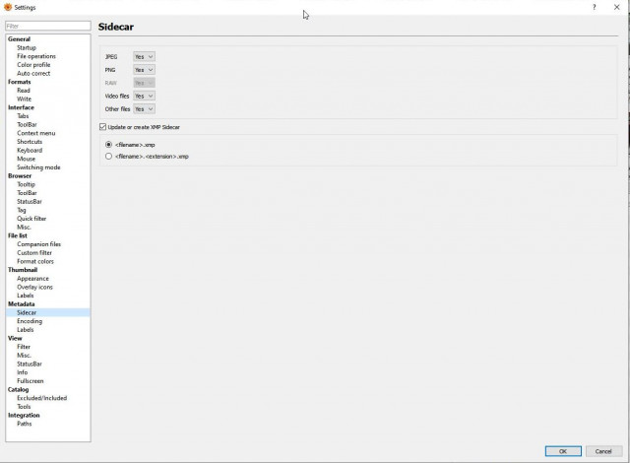Screen dimensions: 630x463
Task: Open Encoding settings page
Action: pyautogui.click(x=30, y=321)
